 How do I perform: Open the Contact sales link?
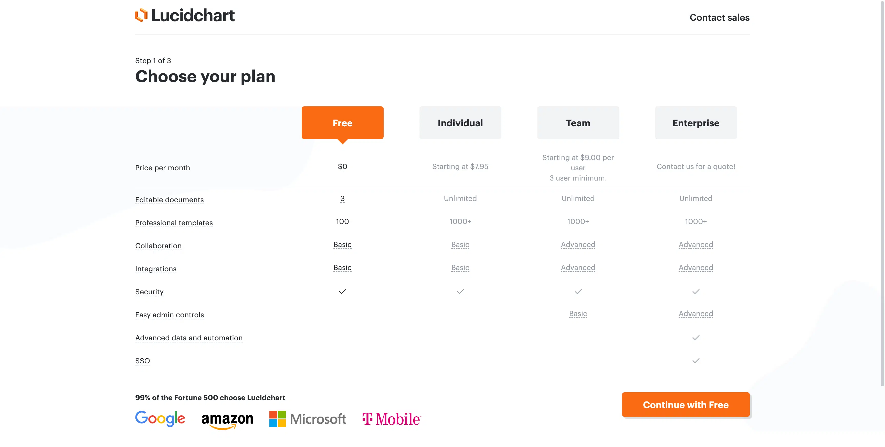click(719, 17)
